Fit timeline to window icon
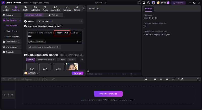The image size is (202, 110). tap(173, 79)
